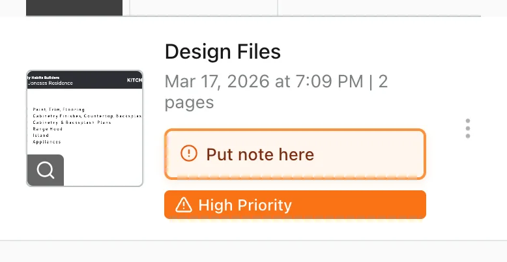Click the middle partial thumbnail at top
The image size is (507, 262).
pyautogui.click(x=203, y=7)
